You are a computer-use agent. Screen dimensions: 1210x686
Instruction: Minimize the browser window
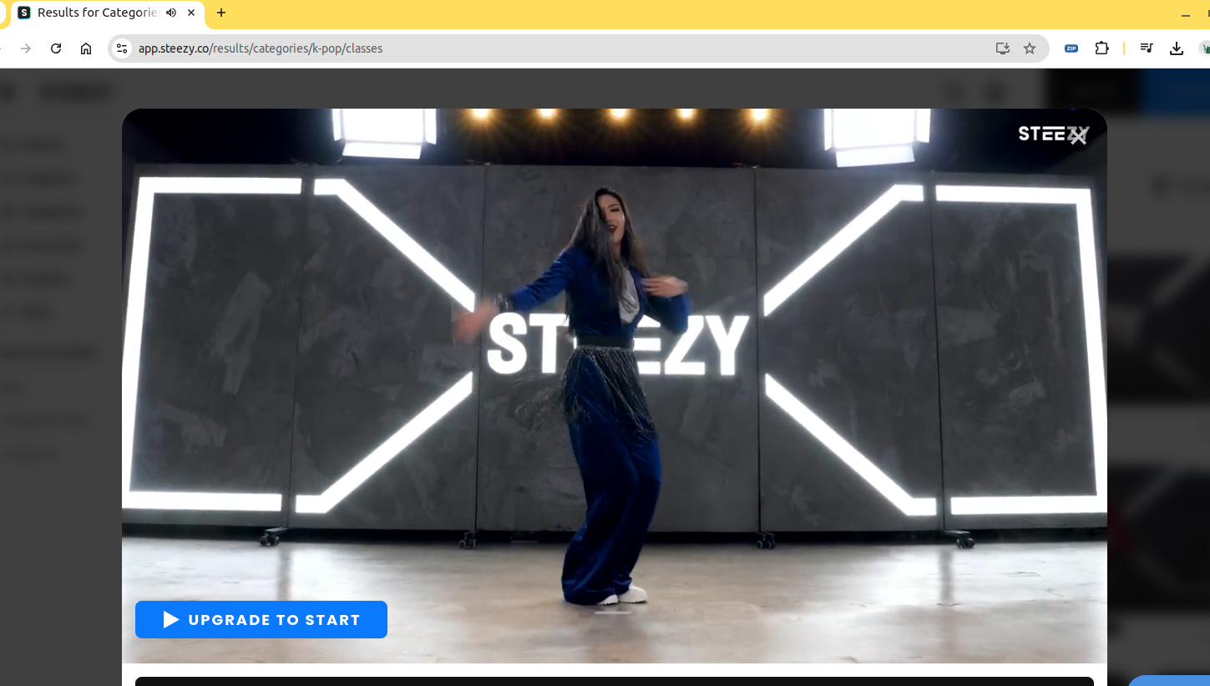[x=1185, y=13]
